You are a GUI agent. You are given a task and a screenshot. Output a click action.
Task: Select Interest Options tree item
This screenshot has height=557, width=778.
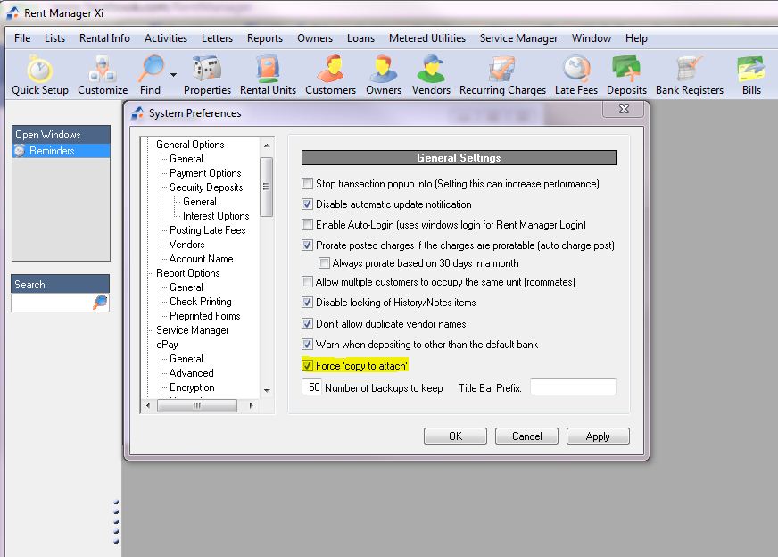[216, 216]
